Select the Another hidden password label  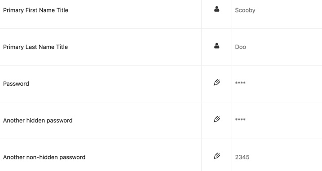tap(38, 120)
